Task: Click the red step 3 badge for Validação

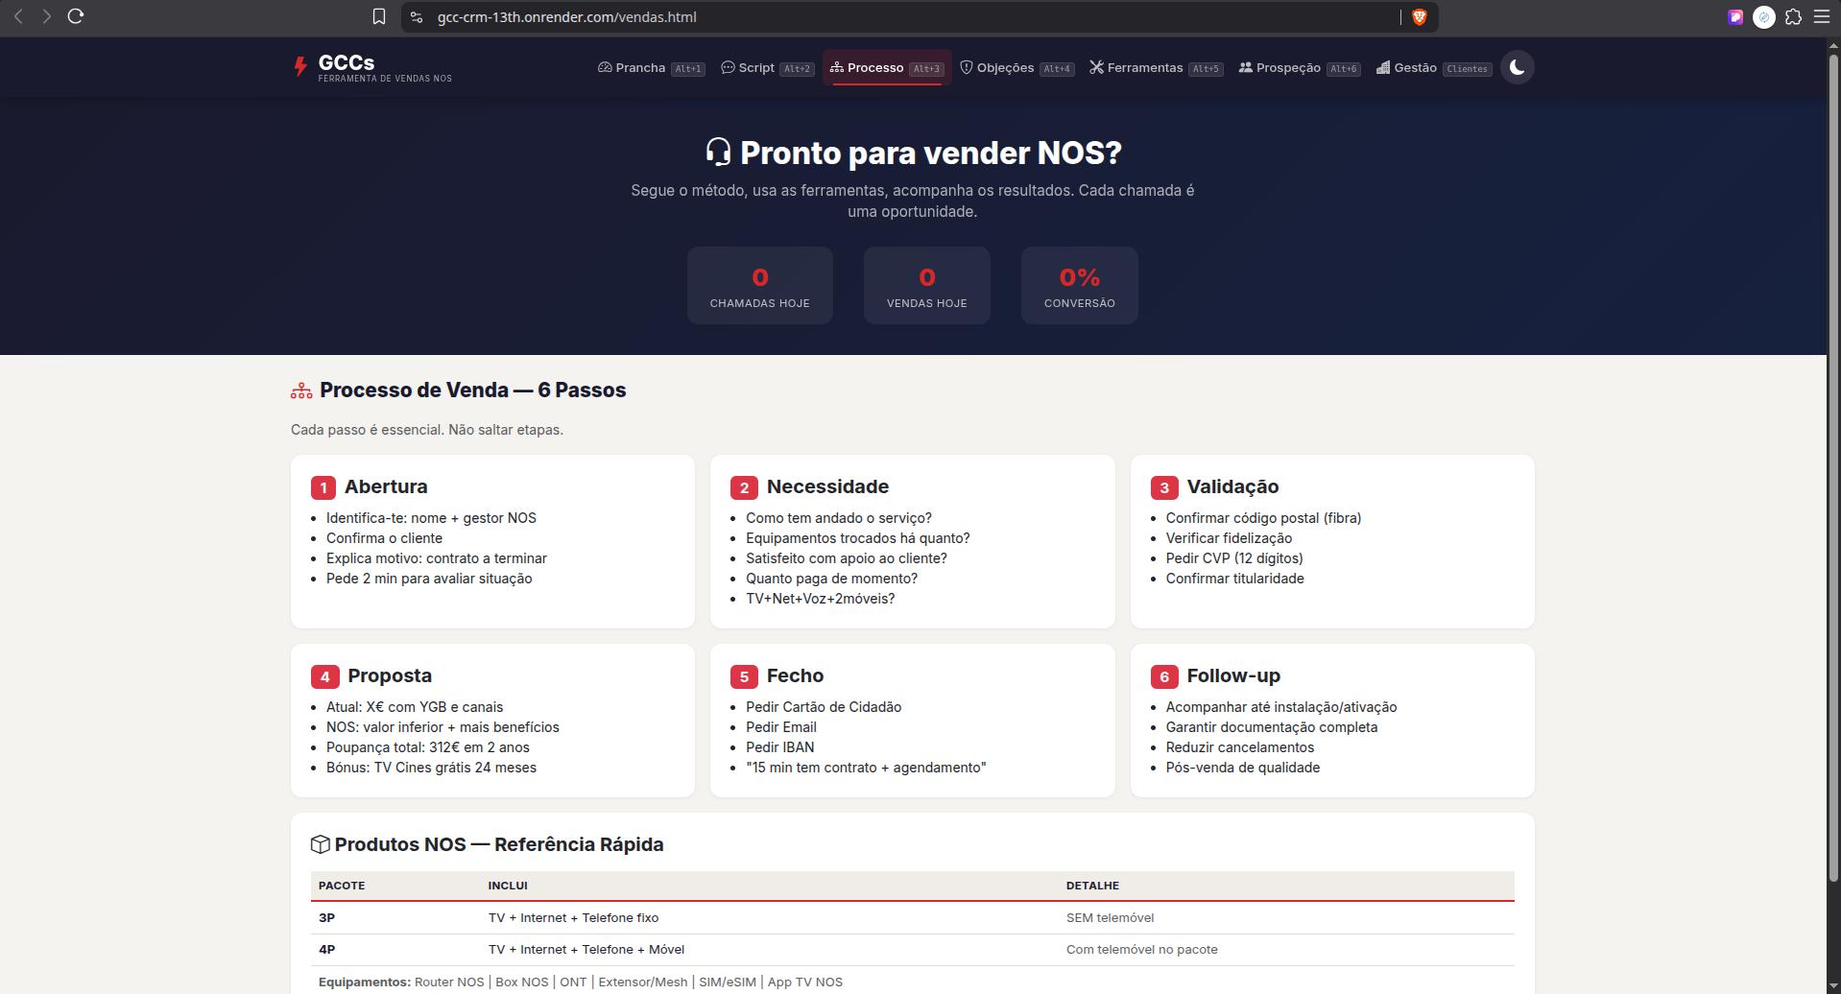Action: (1164, 487)
